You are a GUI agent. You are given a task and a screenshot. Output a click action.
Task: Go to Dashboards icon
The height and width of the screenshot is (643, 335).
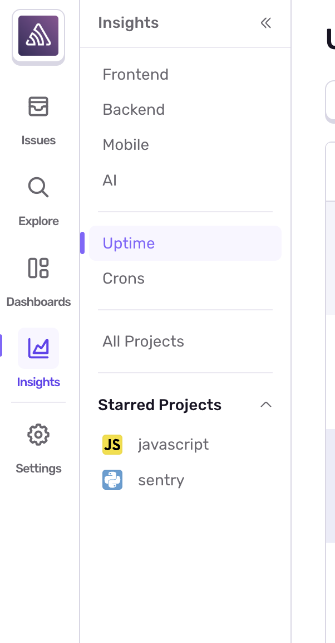tap(38, 268)
